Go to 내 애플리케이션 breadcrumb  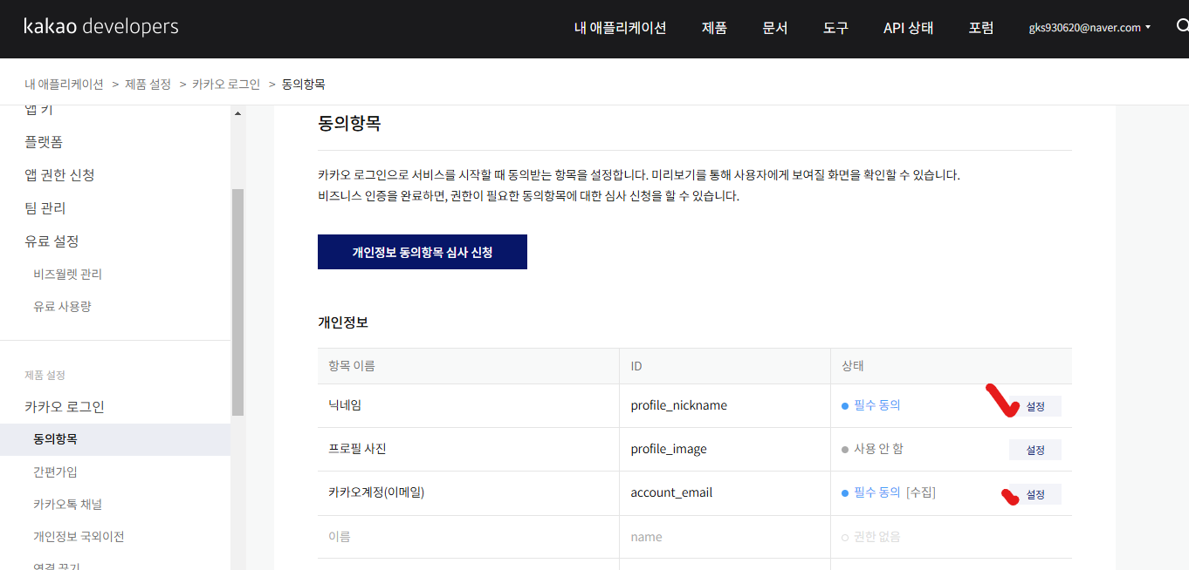(64, 85)
